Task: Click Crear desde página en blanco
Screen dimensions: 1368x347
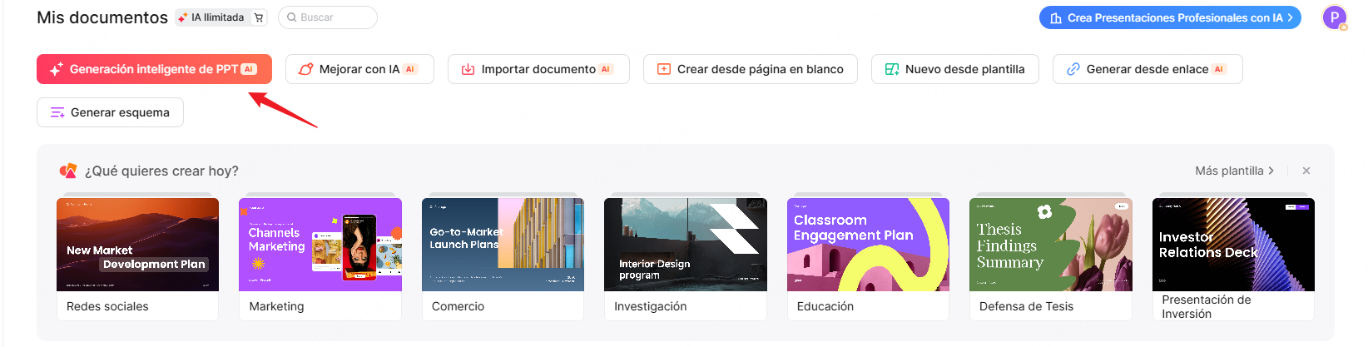Action: [751, 69]
